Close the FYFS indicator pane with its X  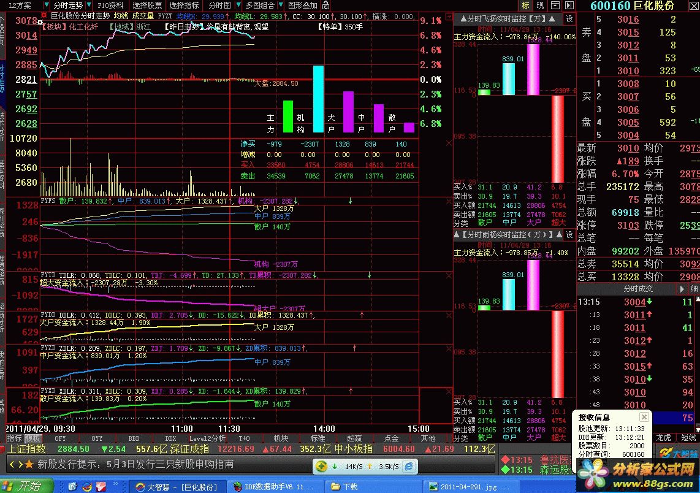[x=449, y=202]
